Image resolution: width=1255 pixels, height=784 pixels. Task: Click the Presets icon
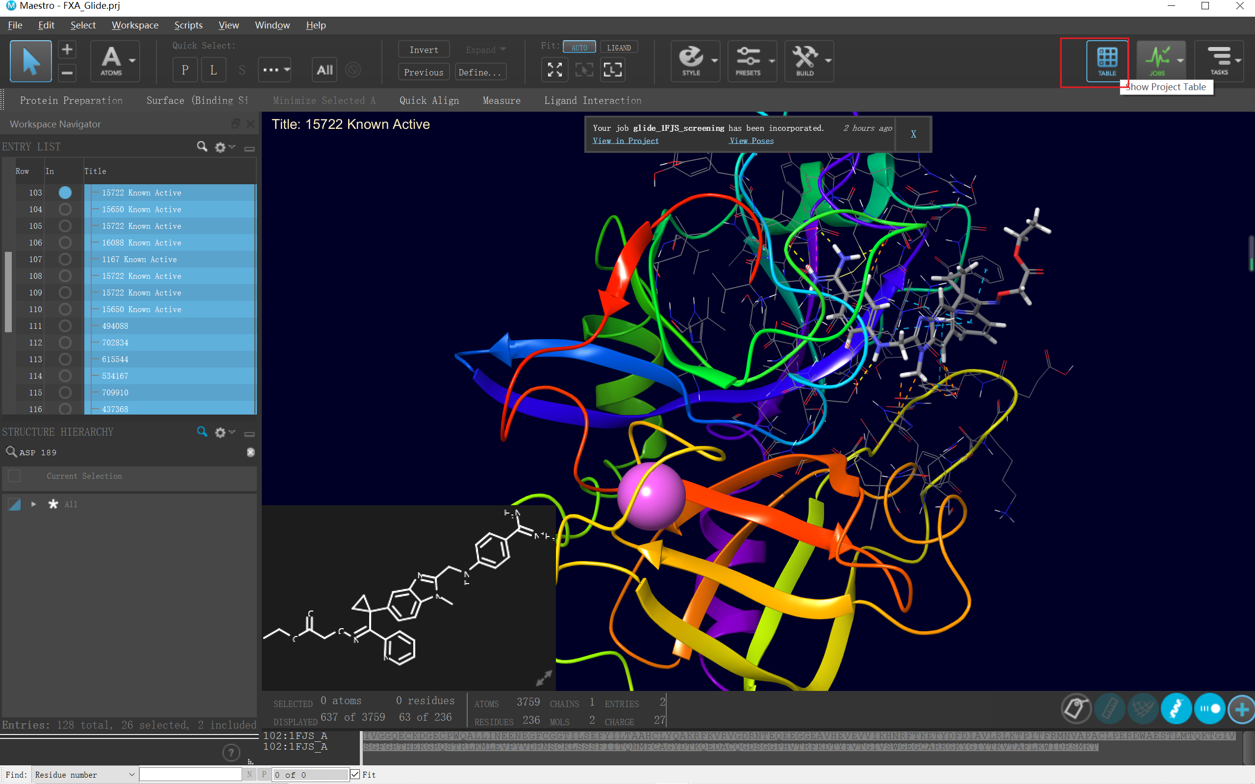click(748, 61)
